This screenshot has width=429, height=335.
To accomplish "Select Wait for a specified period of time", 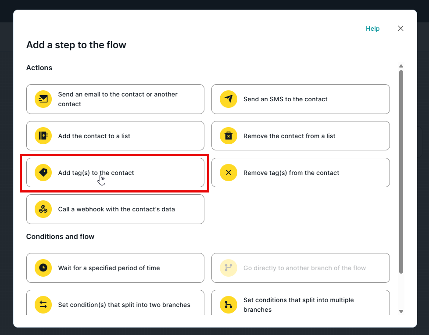I will click(115, 268).
